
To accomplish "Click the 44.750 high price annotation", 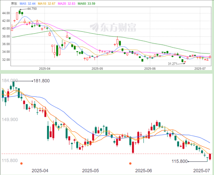I will 32,9.
